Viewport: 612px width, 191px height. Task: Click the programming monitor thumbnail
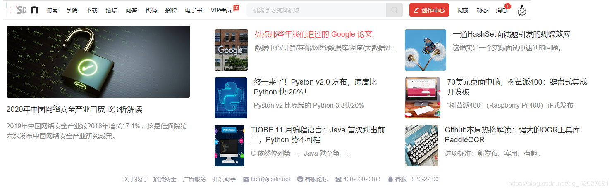(229, 146)
